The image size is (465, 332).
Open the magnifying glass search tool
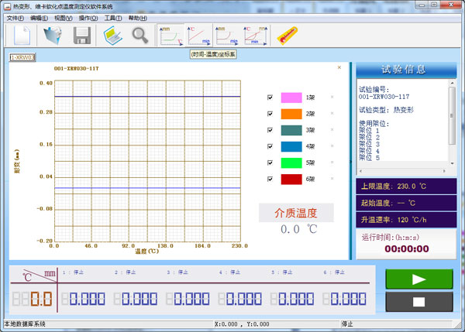click(140, 35)
